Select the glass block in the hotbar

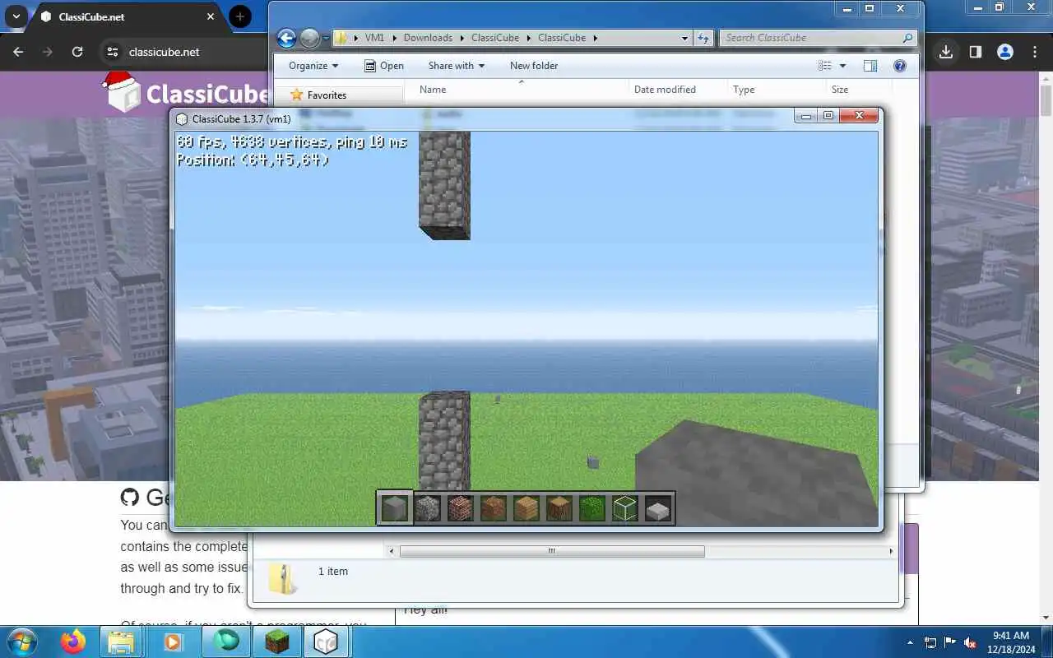coord(625,508)
